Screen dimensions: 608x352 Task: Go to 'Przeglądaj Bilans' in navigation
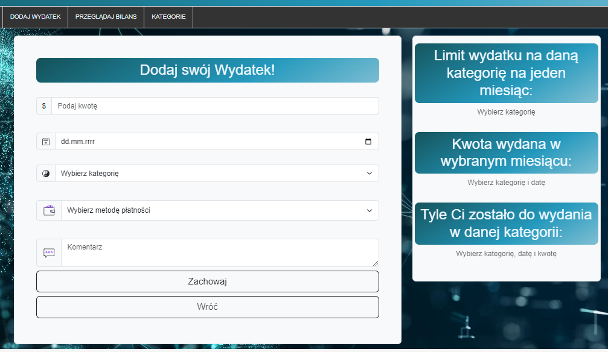point(106,17)
